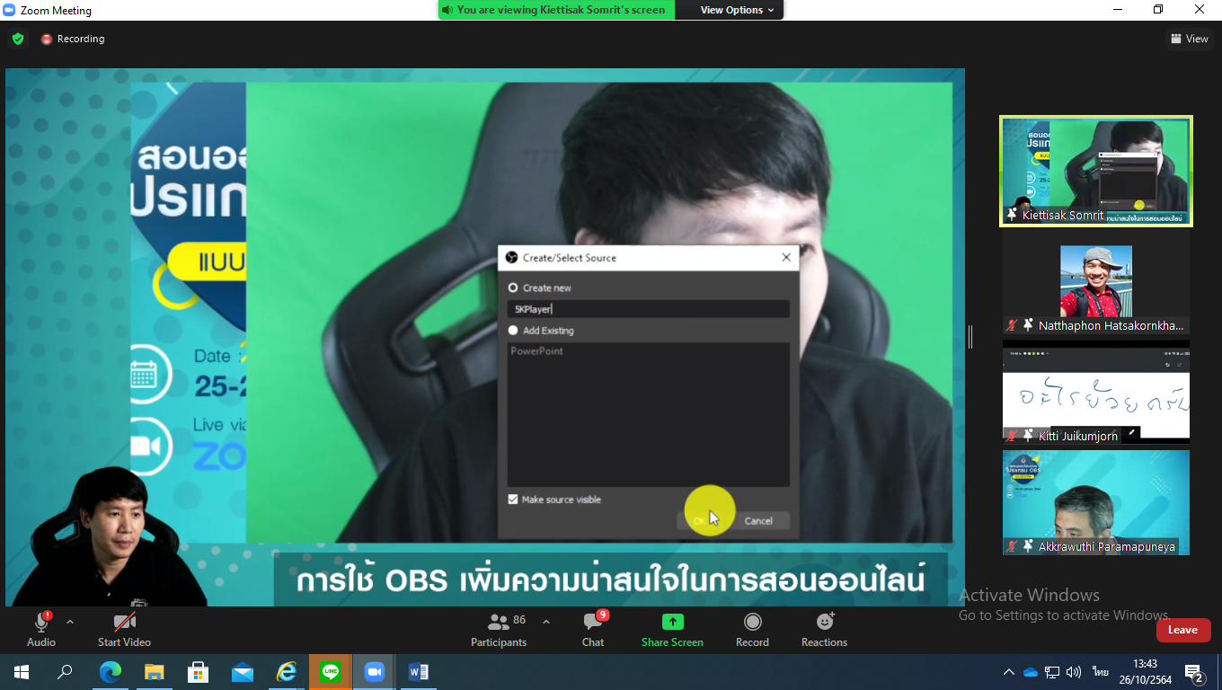Switch the Thai input language indicator
The width and height of the screenshot is (1222, 690).
click(x=1100, y=672)
